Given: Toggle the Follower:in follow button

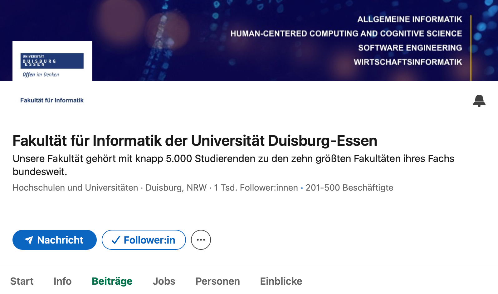Looking at the screenshot, I should click(x=144, y=240).
